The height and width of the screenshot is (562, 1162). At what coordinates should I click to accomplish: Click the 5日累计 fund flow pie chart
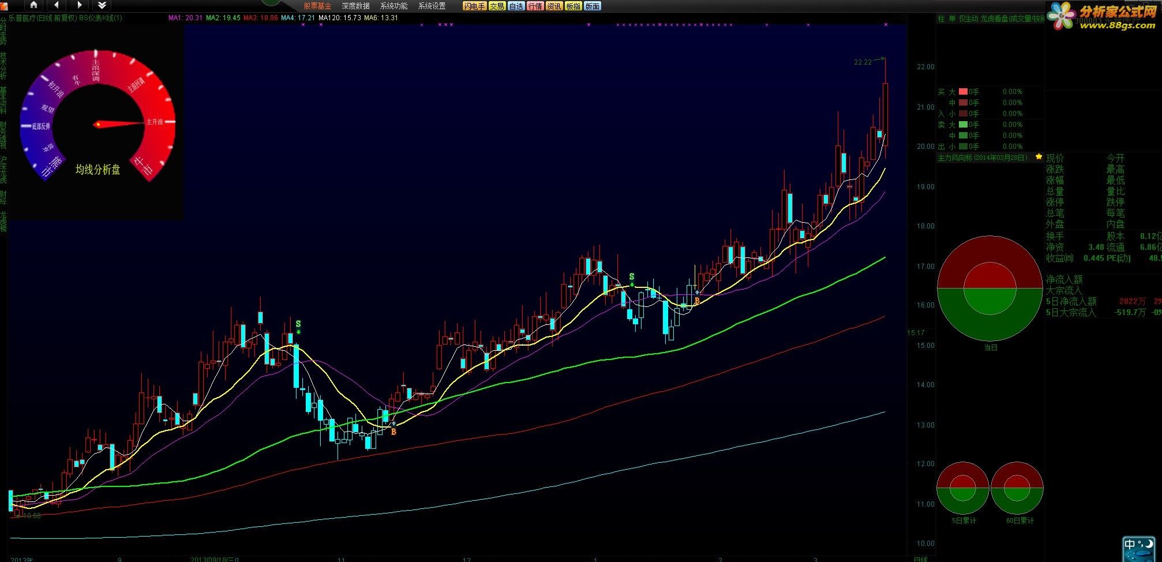click(962, 488)
